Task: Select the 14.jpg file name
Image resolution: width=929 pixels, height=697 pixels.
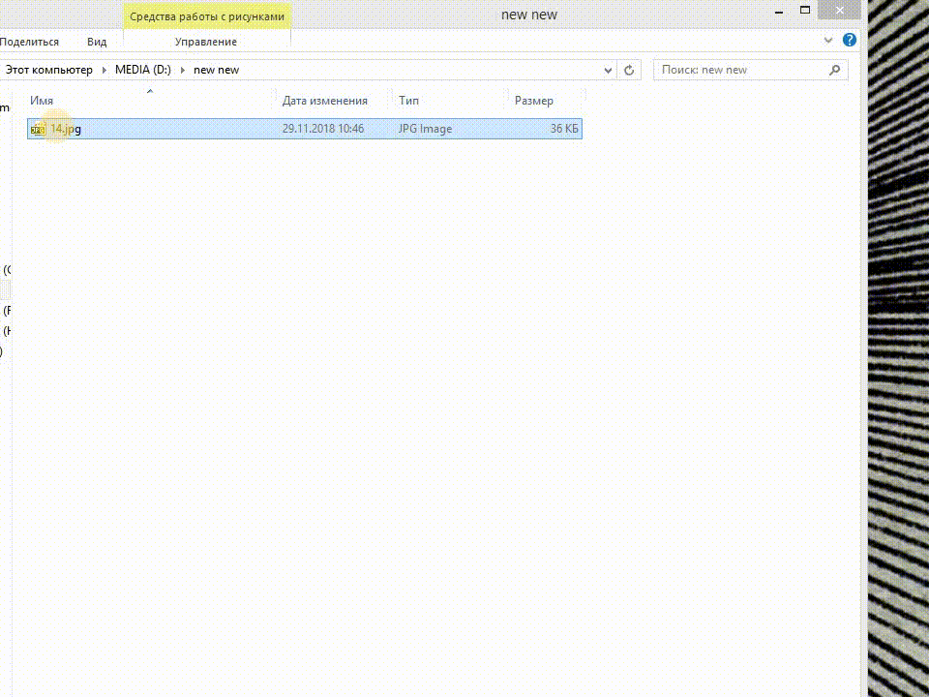Action: (66, 129)
